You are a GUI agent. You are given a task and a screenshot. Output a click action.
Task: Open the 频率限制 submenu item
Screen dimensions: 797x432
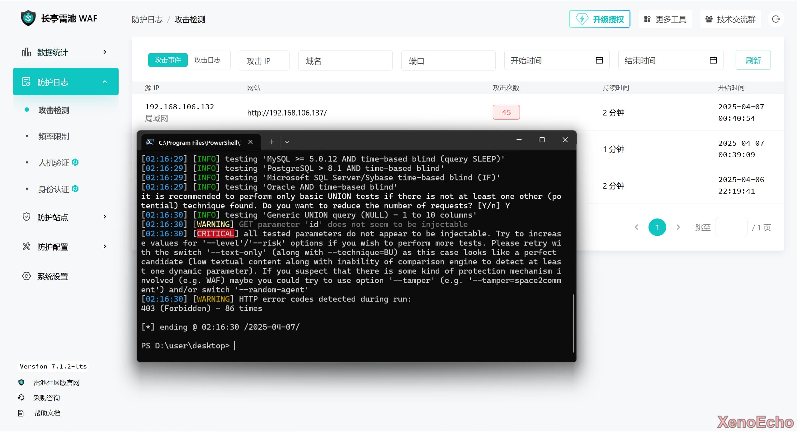click(54, 136)
